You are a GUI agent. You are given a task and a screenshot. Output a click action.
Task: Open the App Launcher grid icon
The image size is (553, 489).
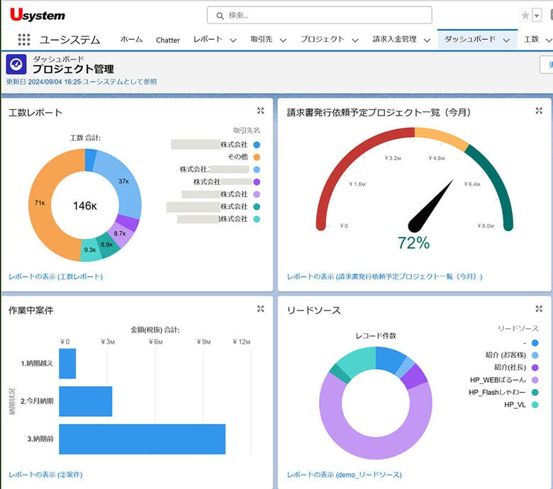[24, 40]
